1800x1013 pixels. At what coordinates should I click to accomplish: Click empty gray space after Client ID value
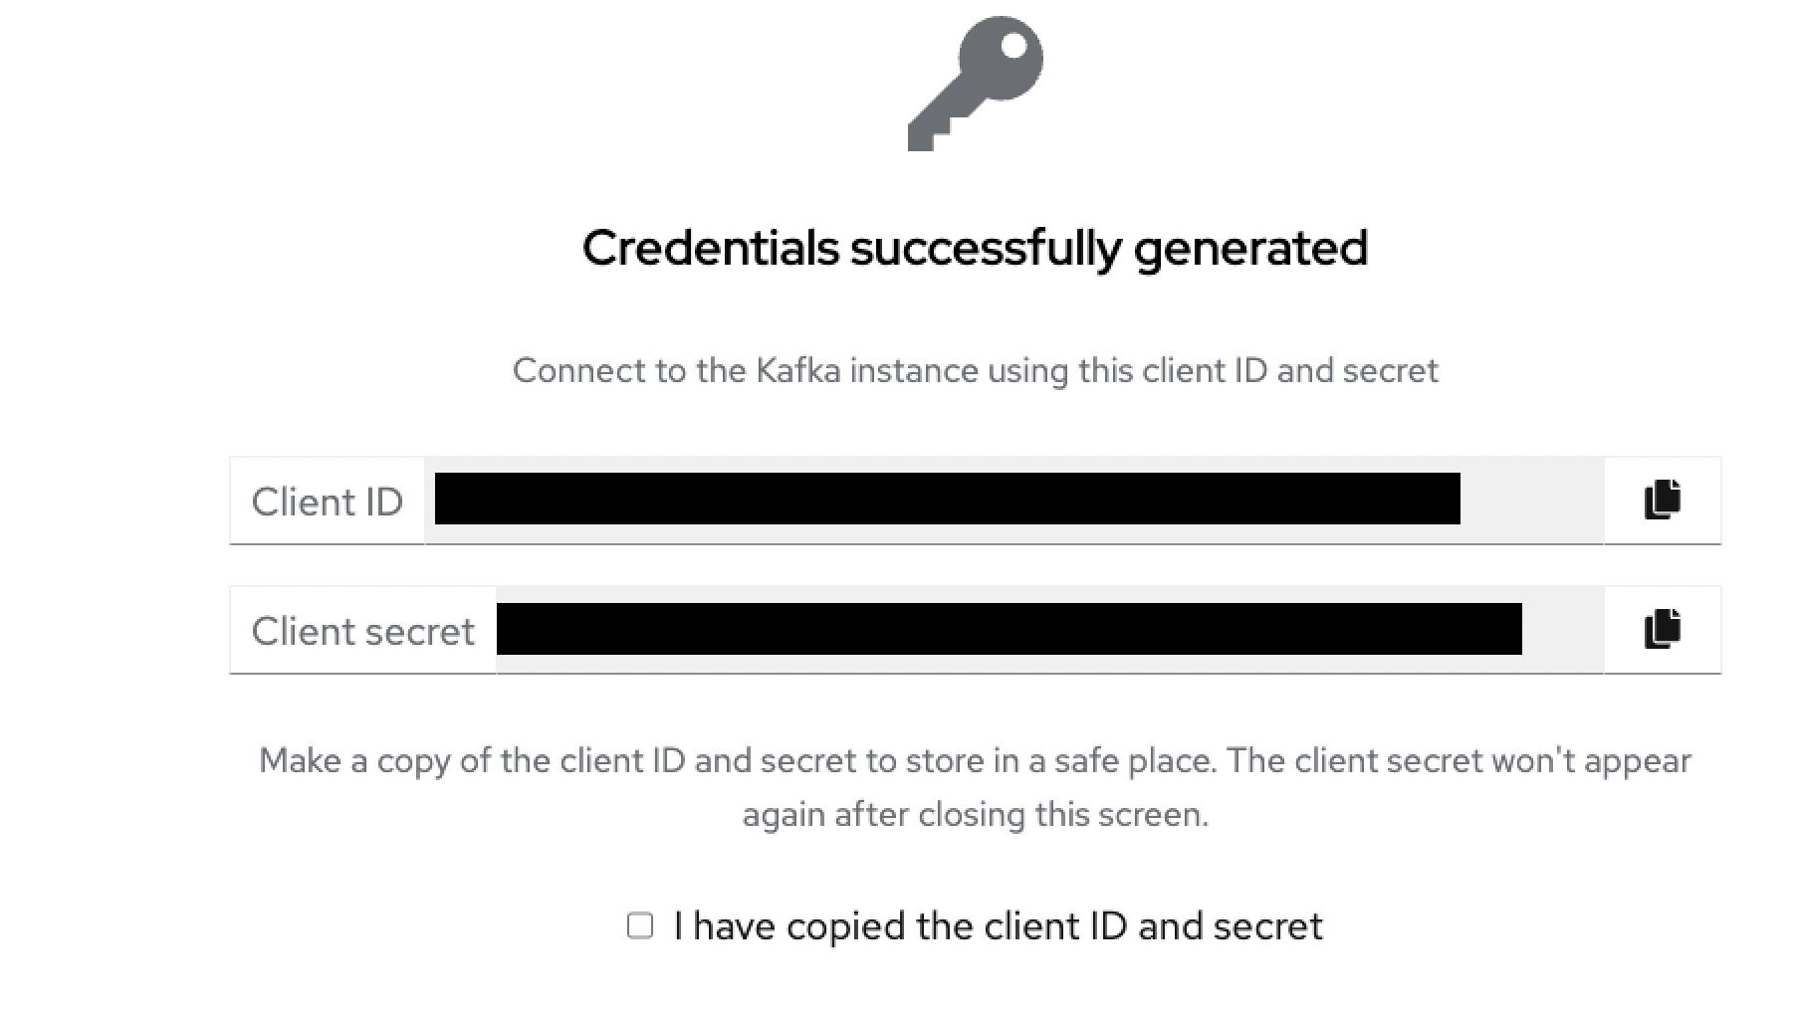point(1531,500)
